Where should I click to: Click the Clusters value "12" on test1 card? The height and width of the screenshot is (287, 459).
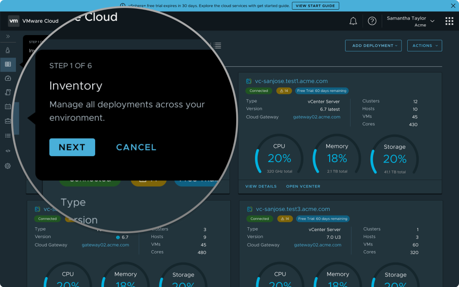pos(415,102)
